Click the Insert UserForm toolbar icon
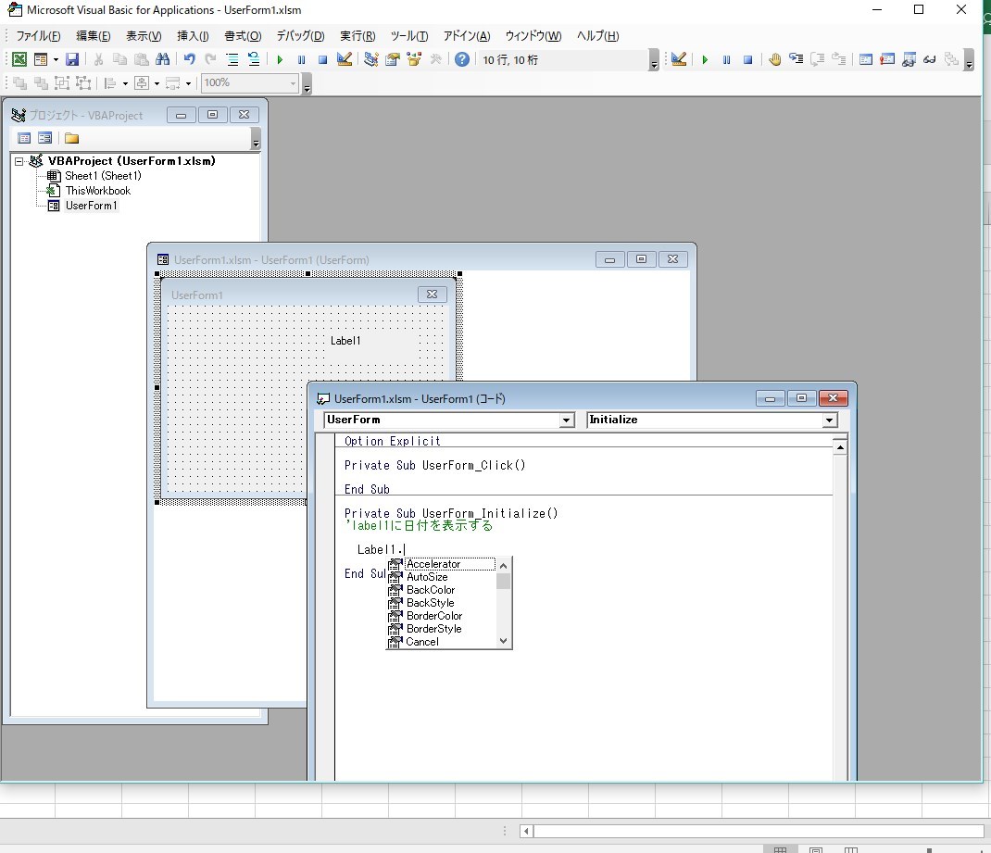The height and width of the screenshot is (853, 991). click(x=41, y=59)
